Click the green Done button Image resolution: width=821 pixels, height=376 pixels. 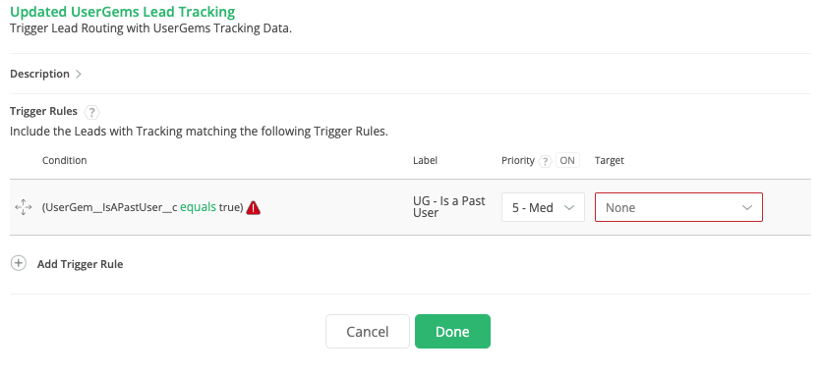click(x=452, y=332)
